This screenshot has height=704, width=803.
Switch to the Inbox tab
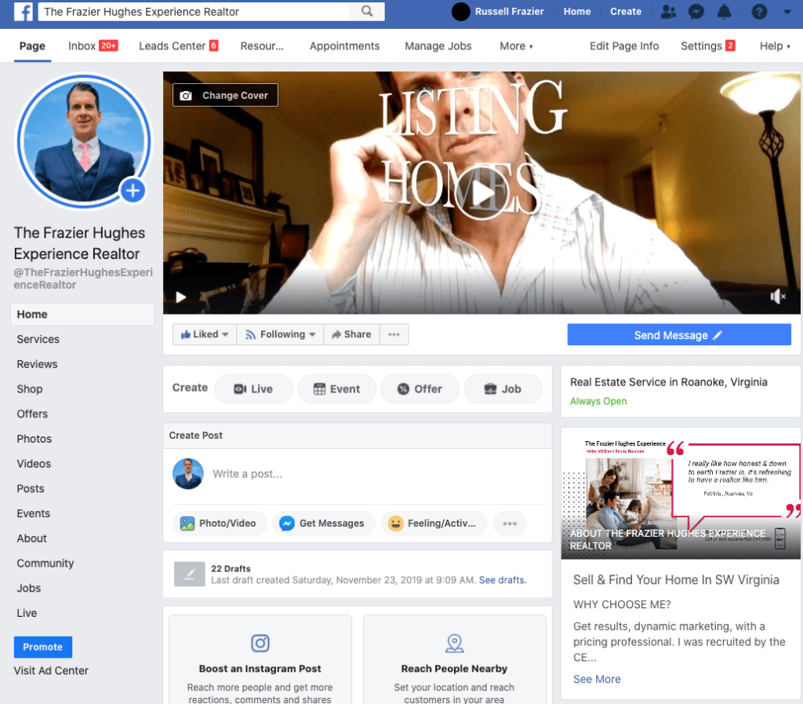tap(92, 46)
